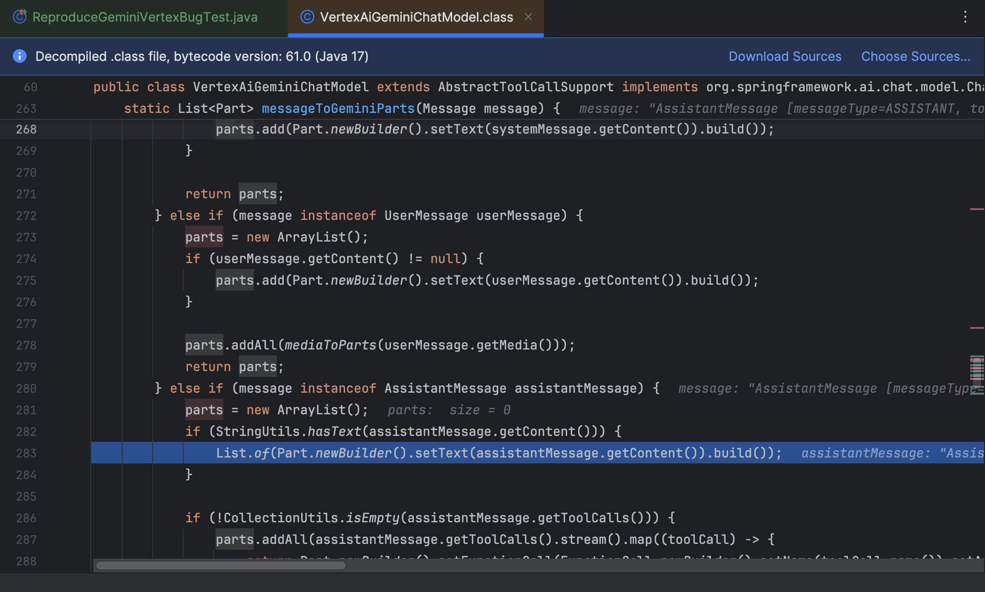Click the info icon in decompiled banner

coord(20,56)
